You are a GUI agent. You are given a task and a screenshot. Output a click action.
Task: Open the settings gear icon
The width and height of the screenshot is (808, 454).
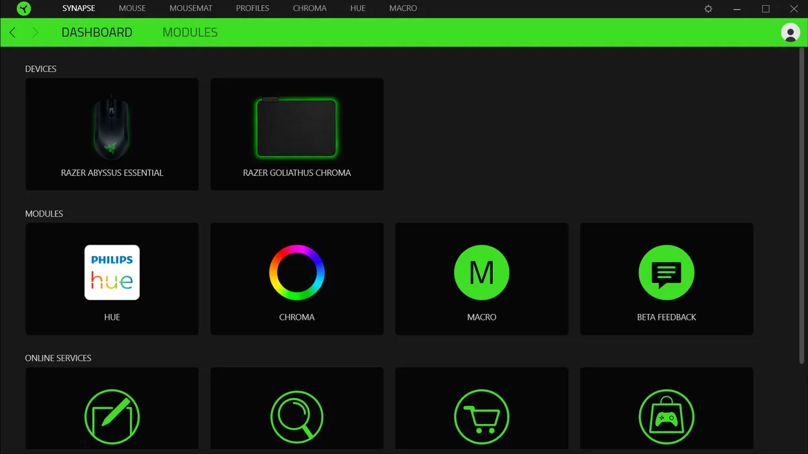709,9
